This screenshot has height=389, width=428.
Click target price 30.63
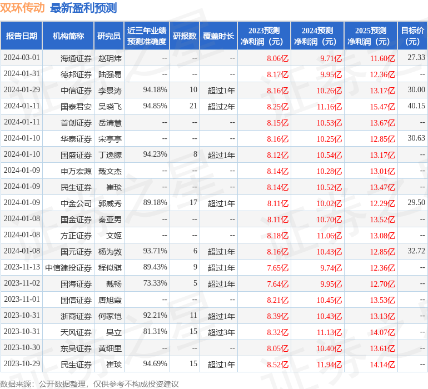pyautogui.click(x=416, y=138)
